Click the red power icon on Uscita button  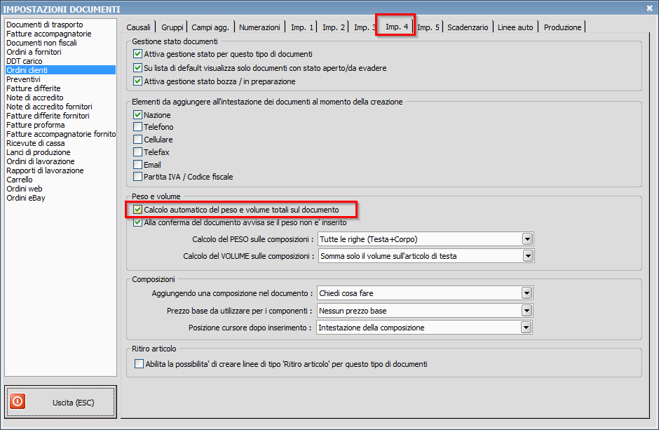click(x=18, y=401)
